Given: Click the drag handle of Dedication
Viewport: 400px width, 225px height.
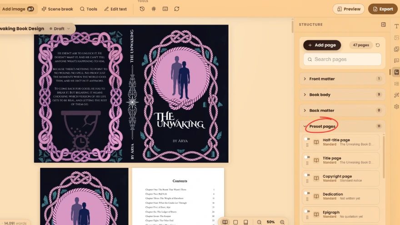Looking at the screenshot, I should click(307, 199).
